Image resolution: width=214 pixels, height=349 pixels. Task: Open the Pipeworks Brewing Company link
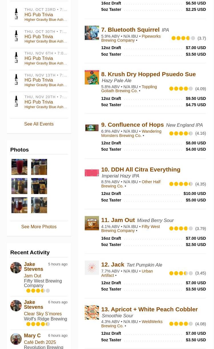tap(131, 38)
